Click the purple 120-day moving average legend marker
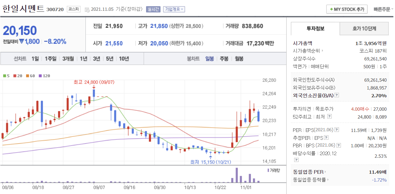 point(40,76)
